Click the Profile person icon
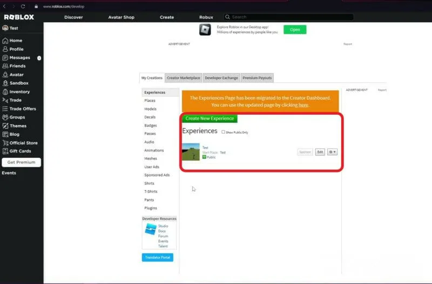432x284 pixels. [5, 49]
